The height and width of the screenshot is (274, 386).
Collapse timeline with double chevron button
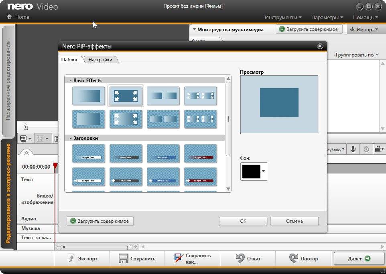(26, 153)
